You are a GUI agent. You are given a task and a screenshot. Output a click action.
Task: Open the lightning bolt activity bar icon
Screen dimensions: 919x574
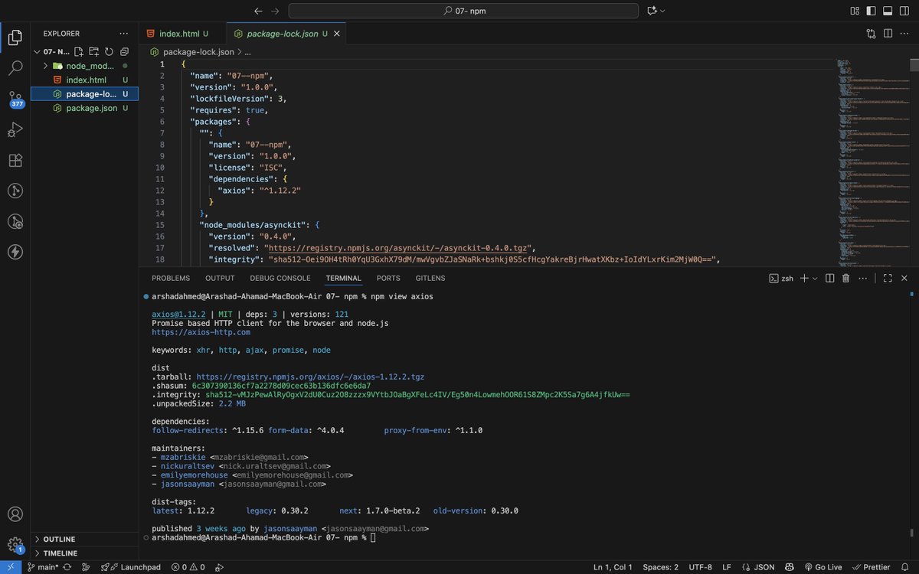pos(15,252)
